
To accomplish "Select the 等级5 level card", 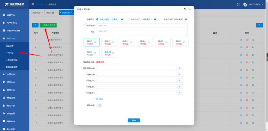I will 163,42.
